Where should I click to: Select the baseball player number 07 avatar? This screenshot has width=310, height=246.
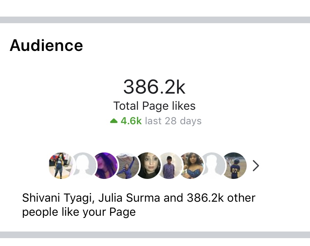(235, 166)
